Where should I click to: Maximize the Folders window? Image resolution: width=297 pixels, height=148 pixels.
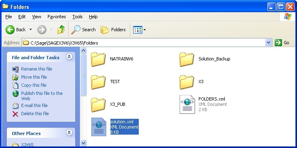[280, 7]
